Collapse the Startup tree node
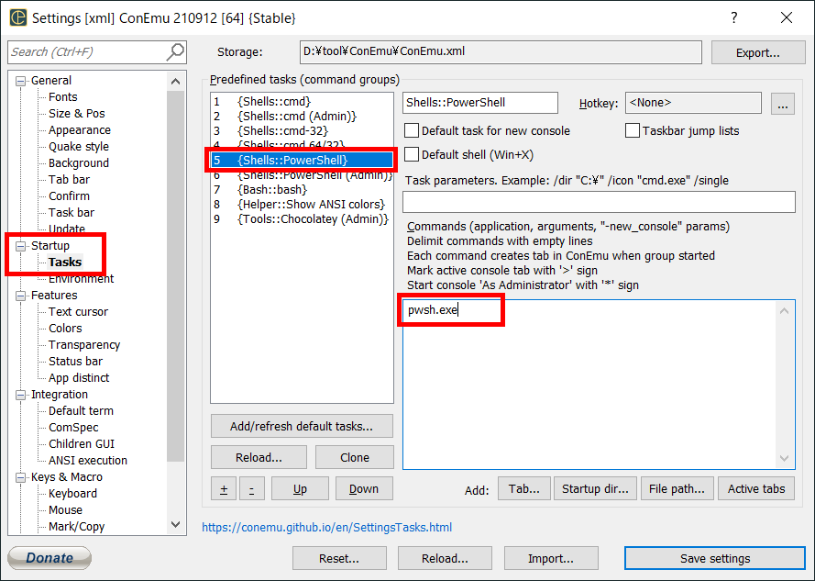This screenshot has height=581, width=815. pyautogui.click(x=21, y=246)
